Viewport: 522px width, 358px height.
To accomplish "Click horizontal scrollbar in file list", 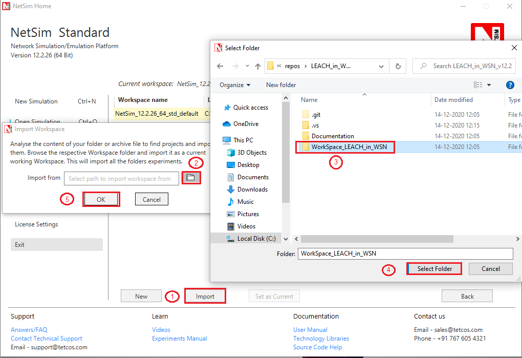I will [377, 239].
